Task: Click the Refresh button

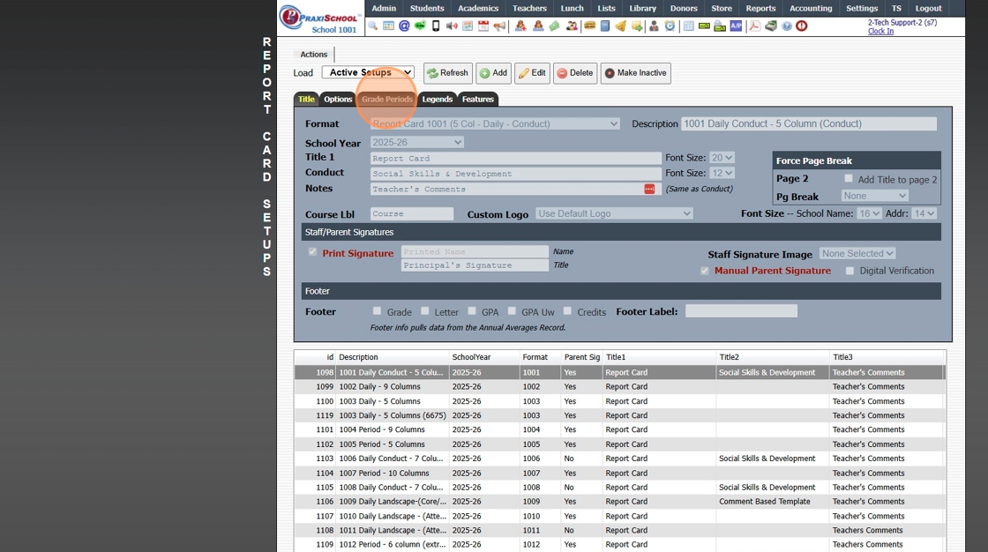Action: [x=447, y=73]
